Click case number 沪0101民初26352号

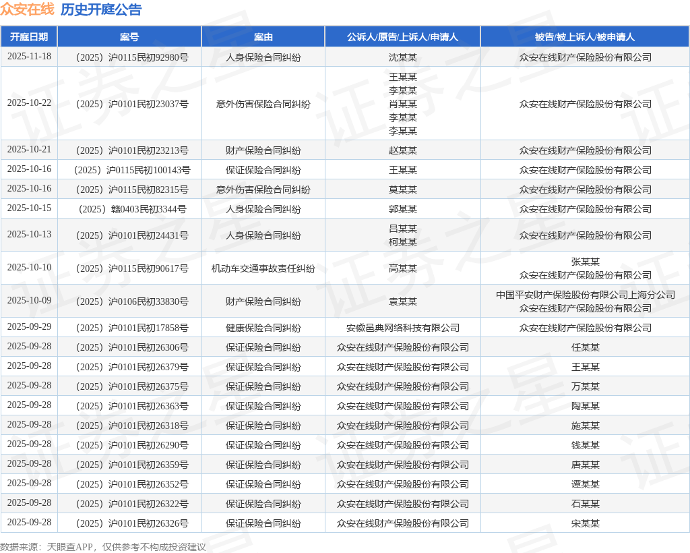tap(132, 484)
